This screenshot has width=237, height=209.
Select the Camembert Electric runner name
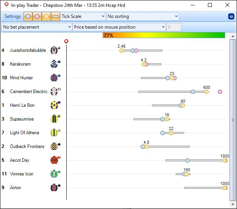tap(29, 92)
